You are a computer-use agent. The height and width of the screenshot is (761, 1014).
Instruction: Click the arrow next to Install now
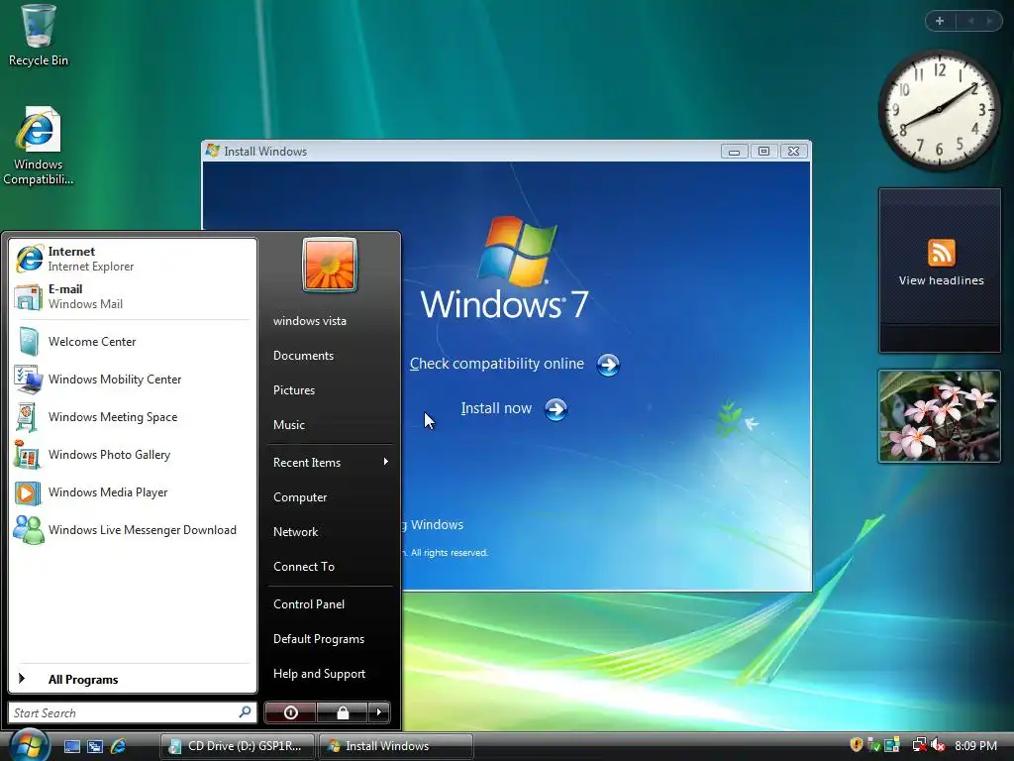click(x=556, y=409)
